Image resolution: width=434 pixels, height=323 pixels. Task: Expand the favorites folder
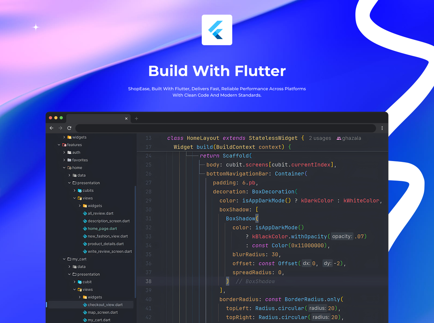coord(64,160)
